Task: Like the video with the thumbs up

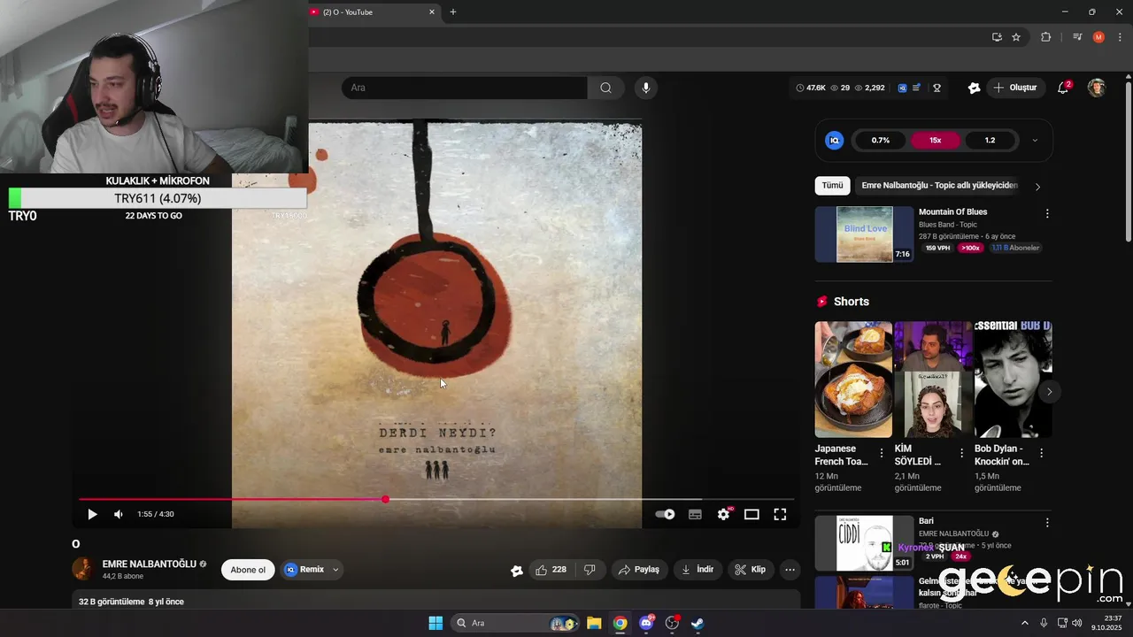Action: pos(551,570)
